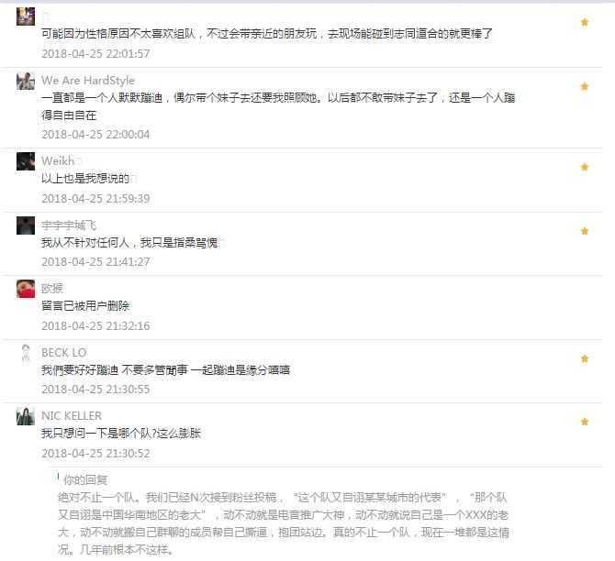This screenshot has height=561, width=615.
Task: Click the deleted message text 留言已被用户删除
Action: point(85,306)
